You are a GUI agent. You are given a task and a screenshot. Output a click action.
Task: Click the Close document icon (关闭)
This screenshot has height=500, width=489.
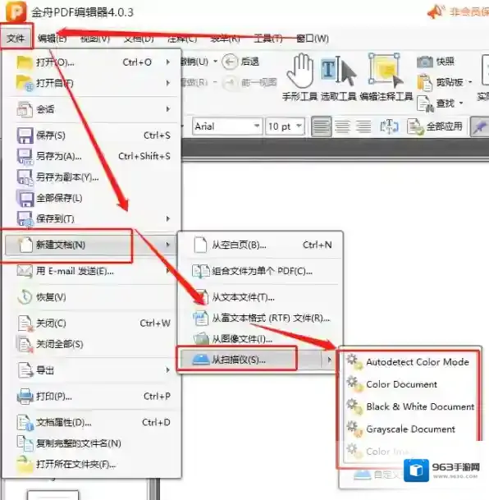click(25, 323)
